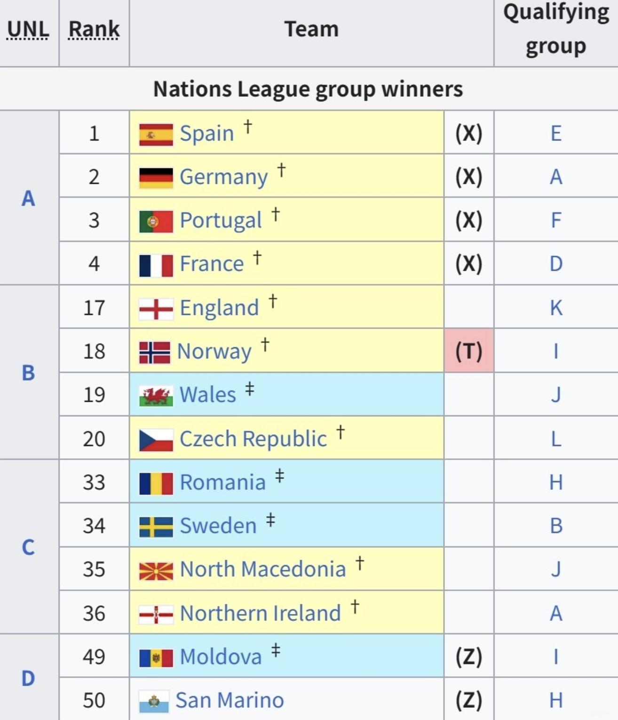Open the France team link

(212, 264)
